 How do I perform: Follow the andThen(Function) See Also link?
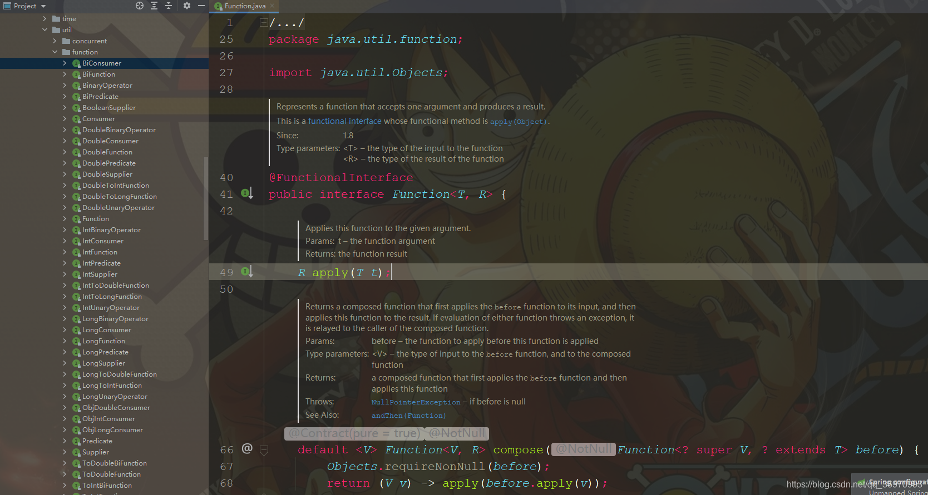(x=408, y=416)
